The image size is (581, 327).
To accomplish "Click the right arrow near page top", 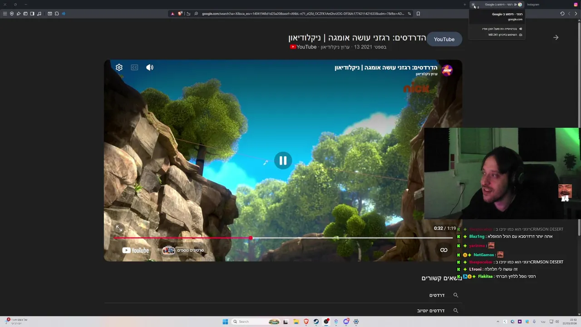I will 556,37.
